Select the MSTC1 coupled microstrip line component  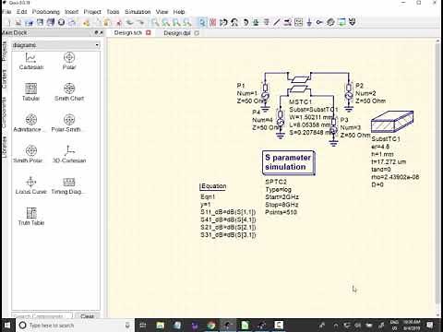pyautogui.click(x=300, y=85)
